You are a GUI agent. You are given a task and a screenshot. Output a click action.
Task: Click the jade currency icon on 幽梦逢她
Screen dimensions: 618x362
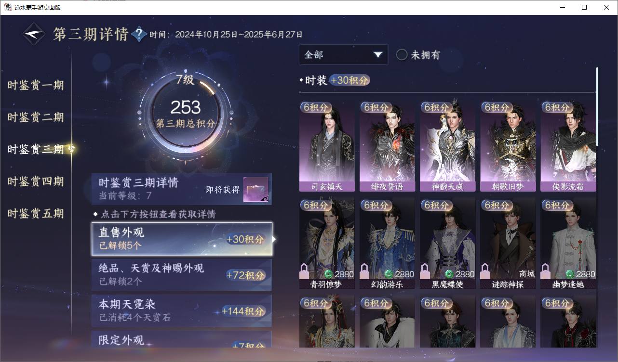pos(570,274)
